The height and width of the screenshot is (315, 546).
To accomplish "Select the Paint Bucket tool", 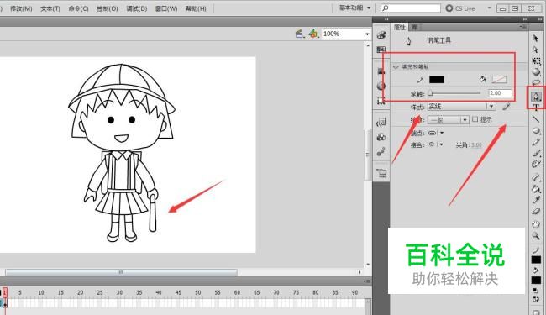I will 536,189.
